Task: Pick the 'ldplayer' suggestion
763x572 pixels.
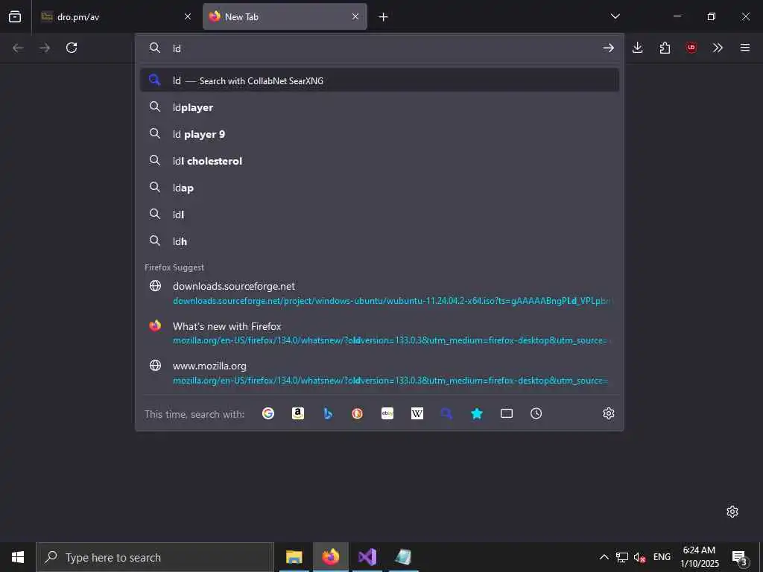Action: [379, 107]
